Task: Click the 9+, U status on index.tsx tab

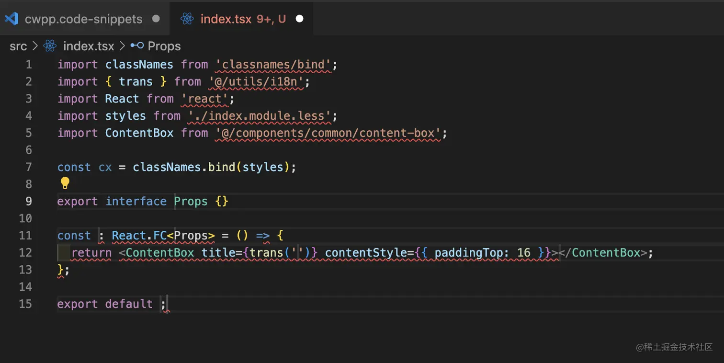Action: [271, 19]
